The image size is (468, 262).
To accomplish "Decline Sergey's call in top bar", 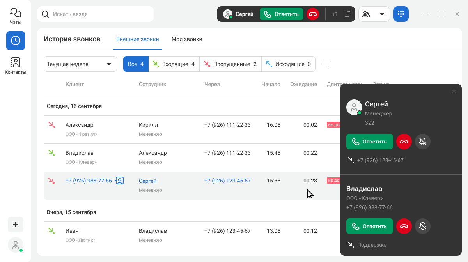I will coord(313,14).
